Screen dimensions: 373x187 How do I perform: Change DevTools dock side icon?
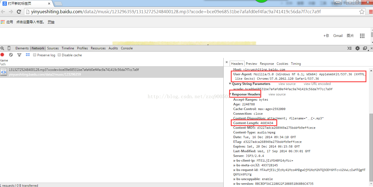click(365, 48)
